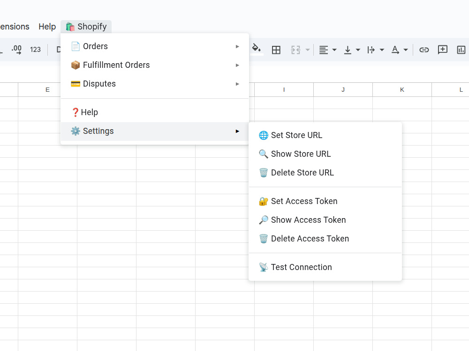Click the merge cells icon
Screen dimensions: 469x351
[x=295, y=50]
